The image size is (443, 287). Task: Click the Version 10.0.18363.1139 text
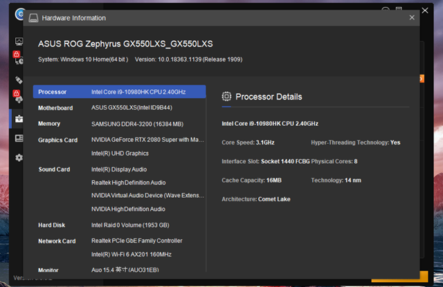tap(188, 59)
